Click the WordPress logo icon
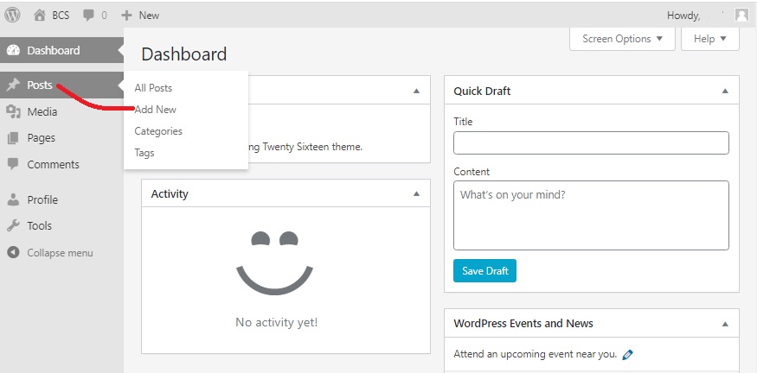The width and height of the screenshot is (757, 373). [x=14, y=15]
